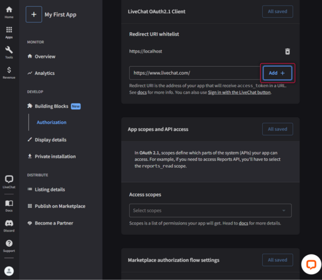Viewport: 322px width, 280px height.
Task: Open the Overview menu item
Action: click(45, 56)
